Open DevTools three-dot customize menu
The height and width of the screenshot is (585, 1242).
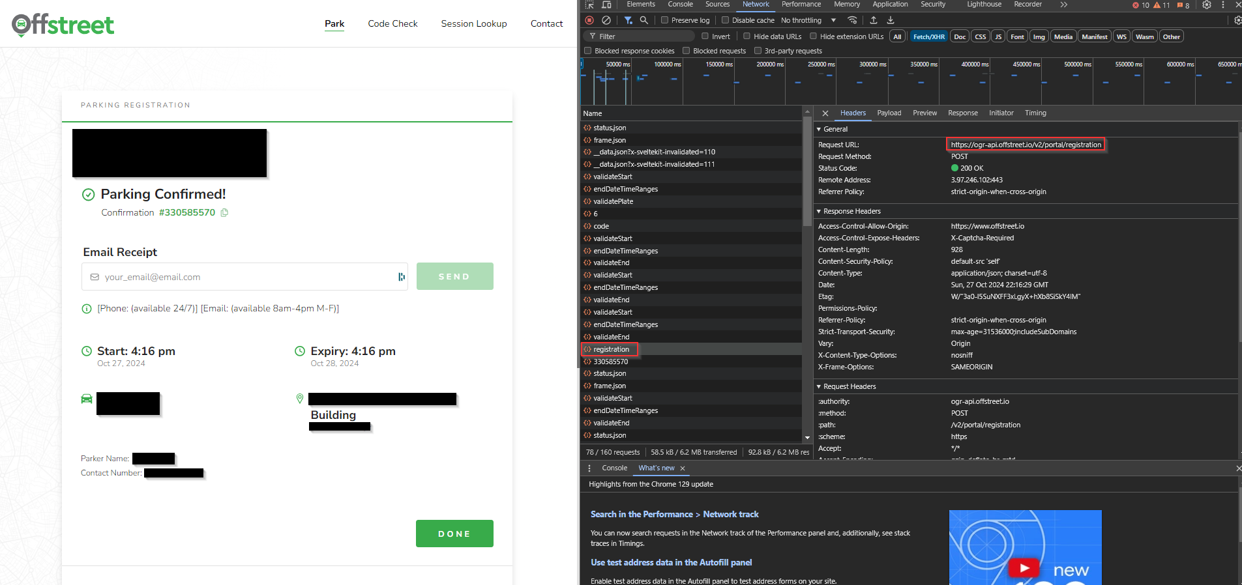coord(1222,5)
